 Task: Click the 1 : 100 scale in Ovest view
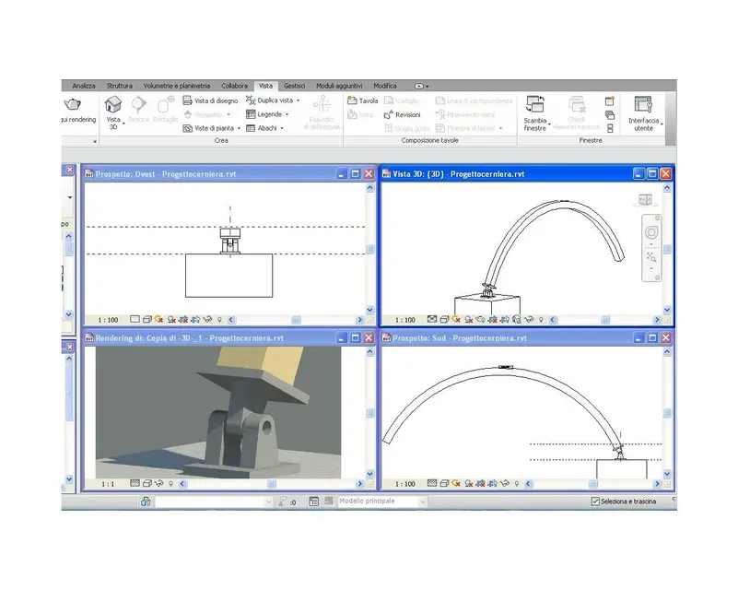click(x=108, y=320)
